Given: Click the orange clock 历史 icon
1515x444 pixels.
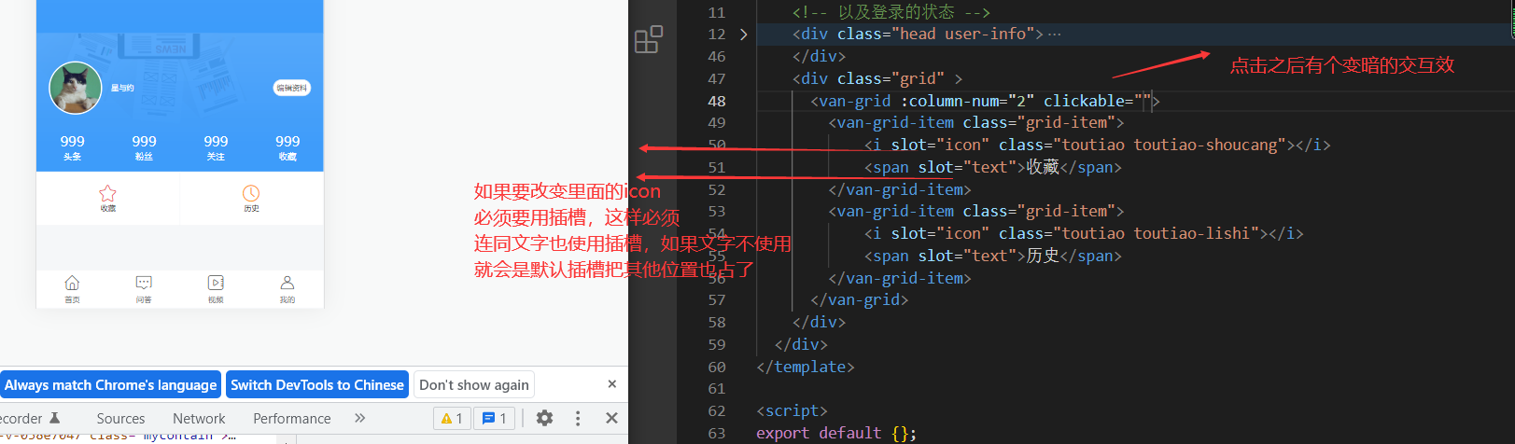Looking at the screenshot, I should [251, 193].
